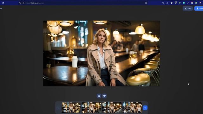Open the browser downloads arrow icon
The height and width of the screenshot is (114, 203).
(167, 3)
